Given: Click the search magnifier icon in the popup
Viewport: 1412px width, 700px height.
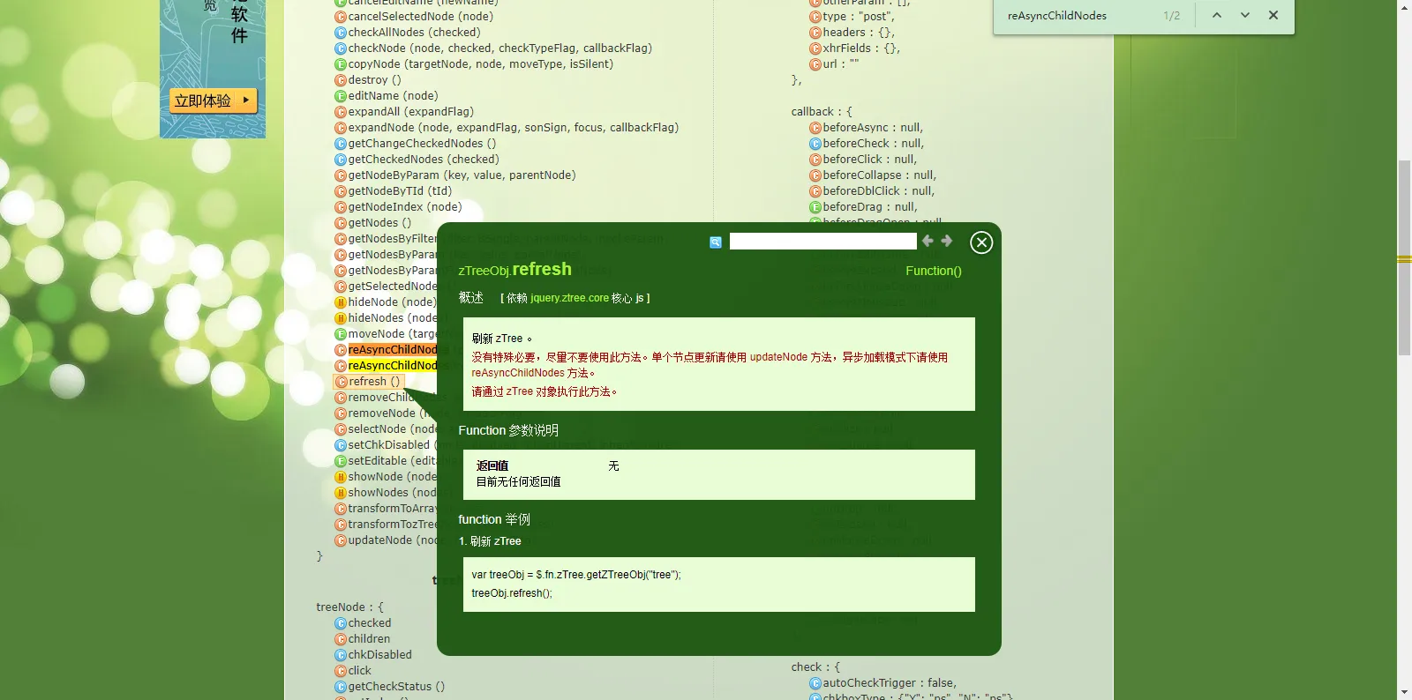Looking at the screenshot, I should 716,242.
